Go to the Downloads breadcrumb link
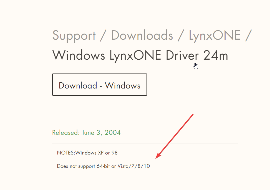The width and height of the screenshot is (270, 190). (x=142, y=35)
